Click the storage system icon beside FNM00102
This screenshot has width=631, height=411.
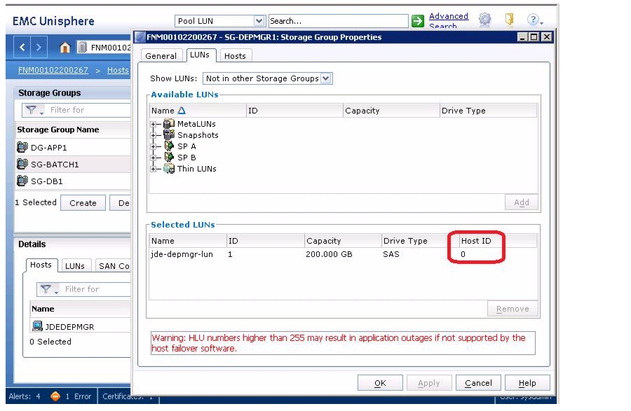point(82,48)
